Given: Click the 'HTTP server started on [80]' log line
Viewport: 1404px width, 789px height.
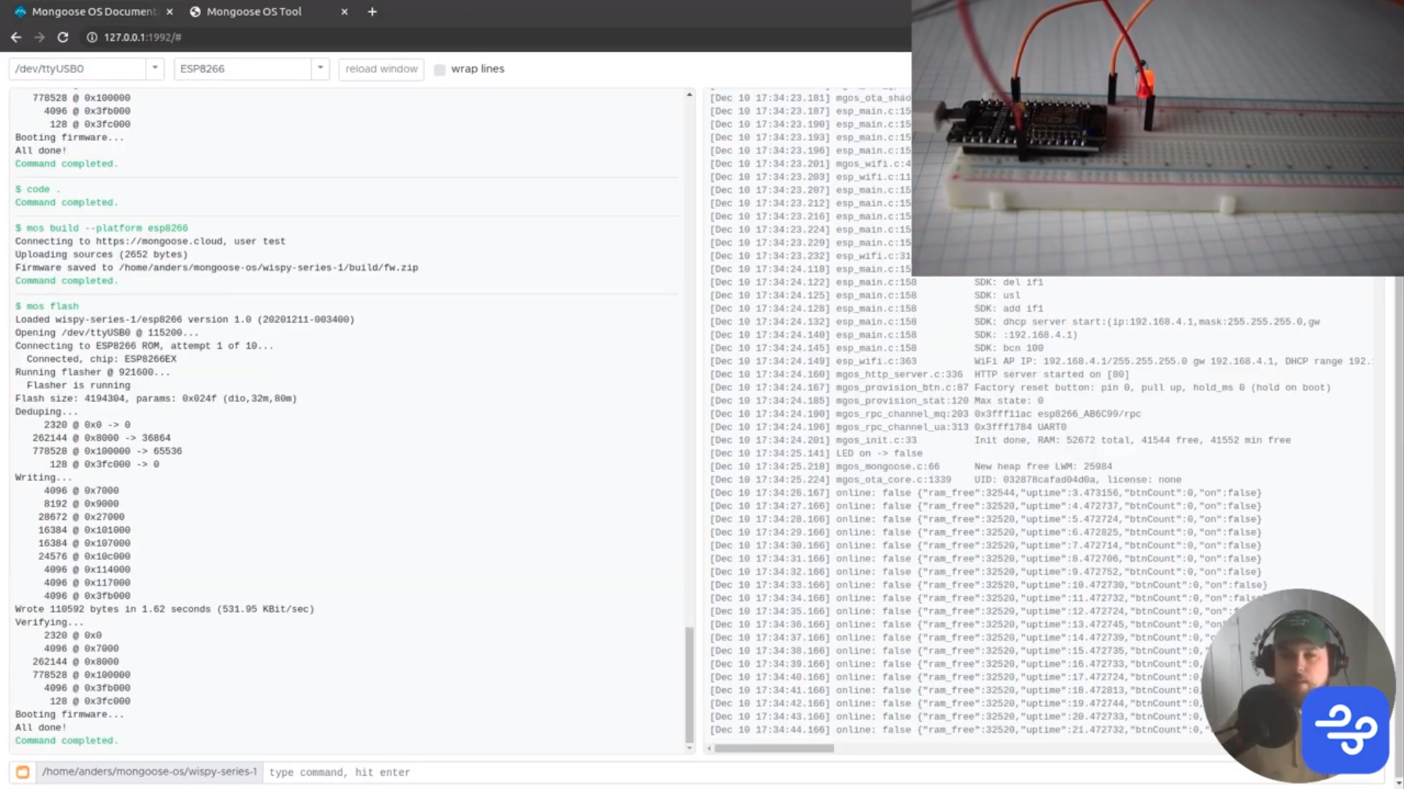Looking at the screenshot, I should point(920,374).
